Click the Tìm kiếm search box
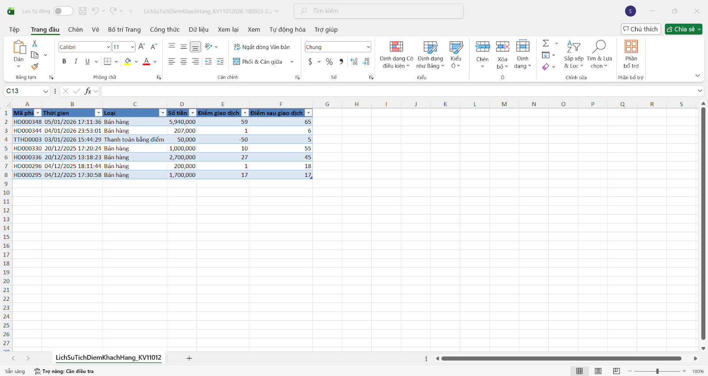Viewport: 708px width, 376px height. [x=379, y=11]
